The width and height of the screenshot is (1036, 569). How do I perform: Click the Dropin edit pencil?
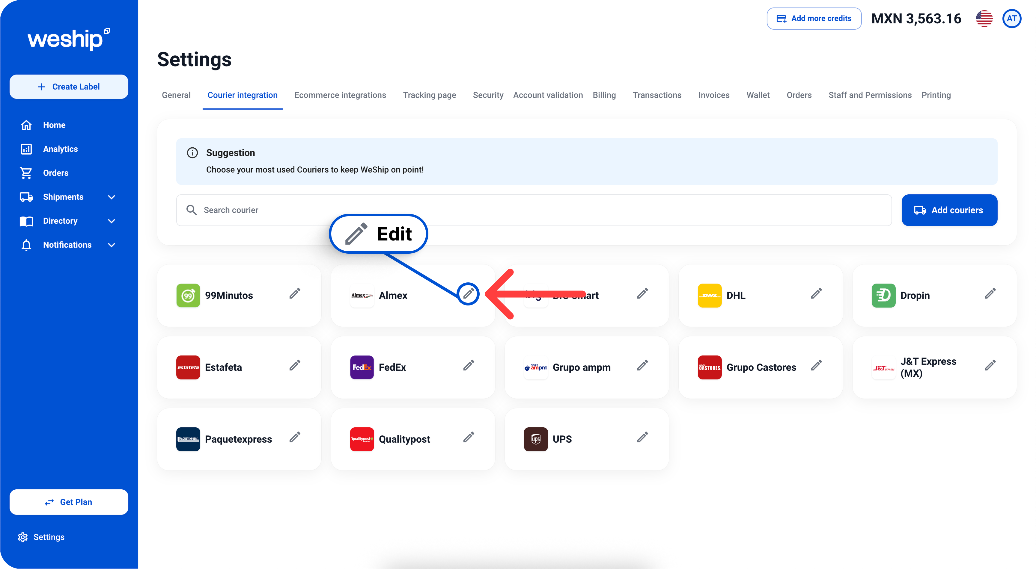click(990, 294)
